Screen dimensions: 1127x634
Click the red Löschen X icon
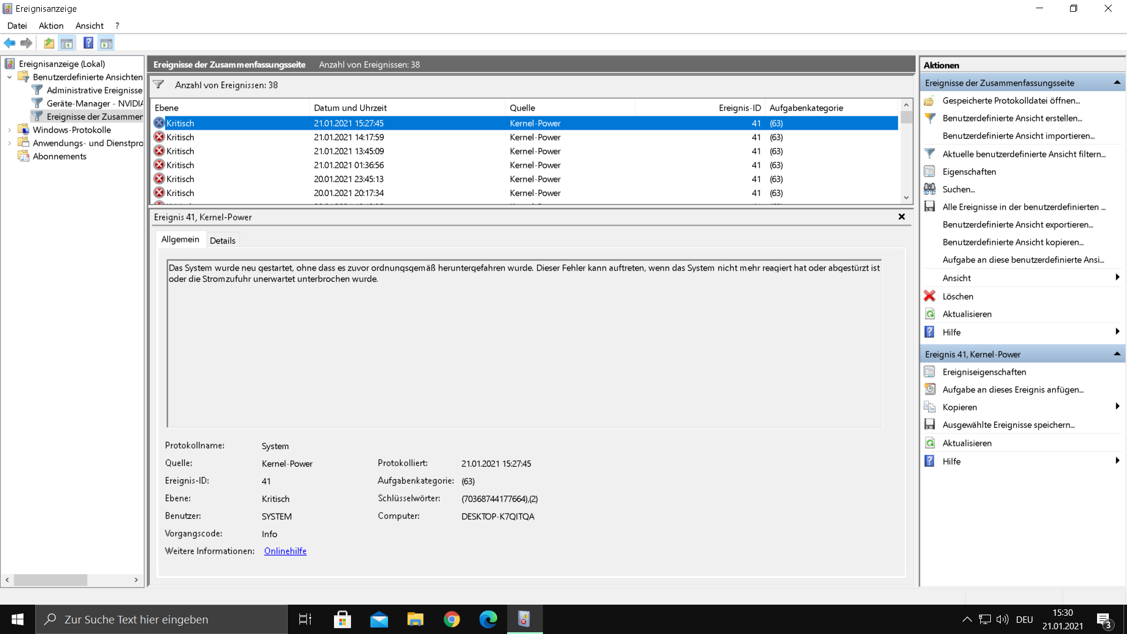click(x=930, y=296)
